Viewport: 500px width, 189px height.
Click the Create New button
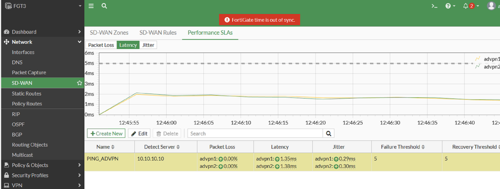pos(106,133)
